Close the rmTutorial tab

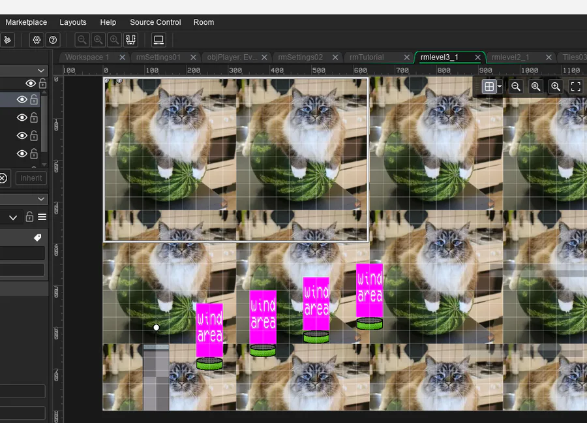pos(406,57)
